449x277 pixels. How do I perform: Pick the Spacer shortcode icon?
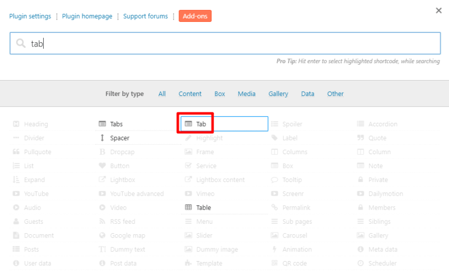click(x=102, y=138)
